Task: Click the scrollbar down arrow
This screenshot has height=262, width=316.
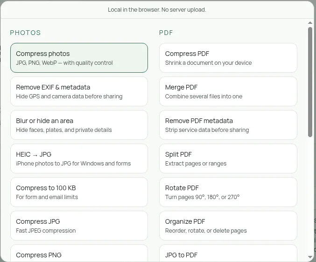Action: point(310,257)
